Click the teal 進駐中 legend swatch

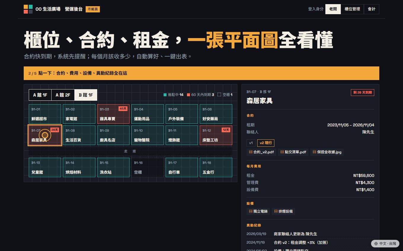point(165,95)
